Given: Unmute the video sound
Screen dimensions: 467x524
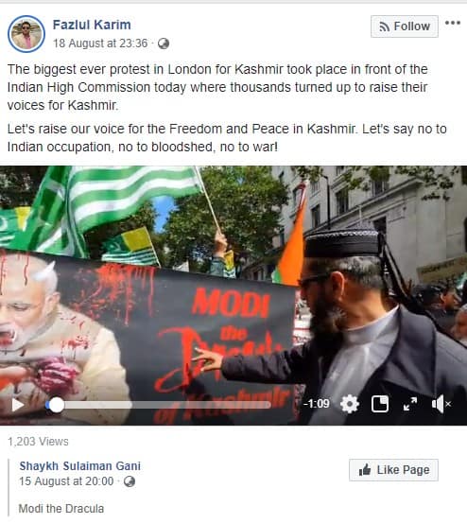Looking at the screenshot, I should pos(441,404).
